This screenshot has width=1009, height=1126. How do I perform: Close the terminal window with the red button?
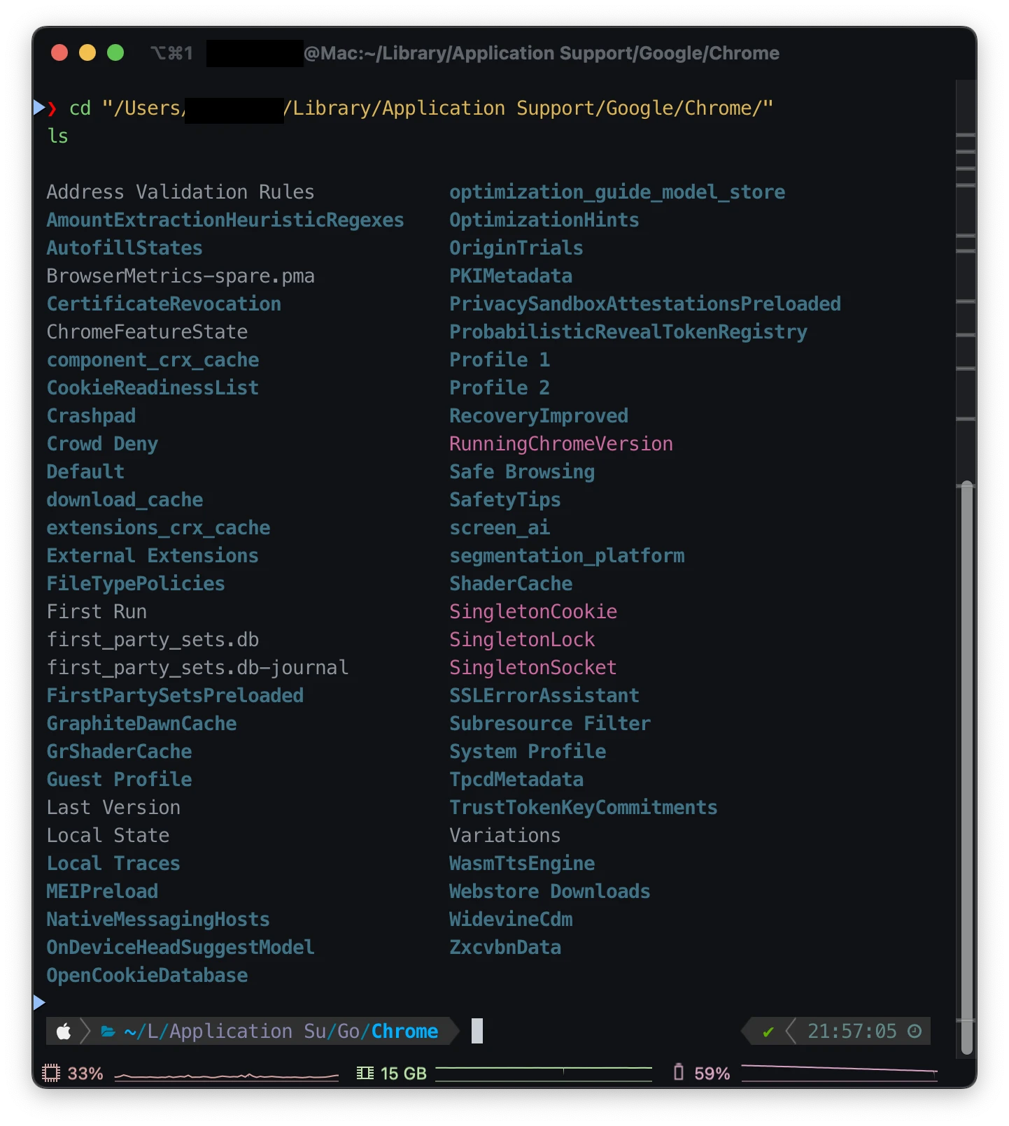(59, 53)
